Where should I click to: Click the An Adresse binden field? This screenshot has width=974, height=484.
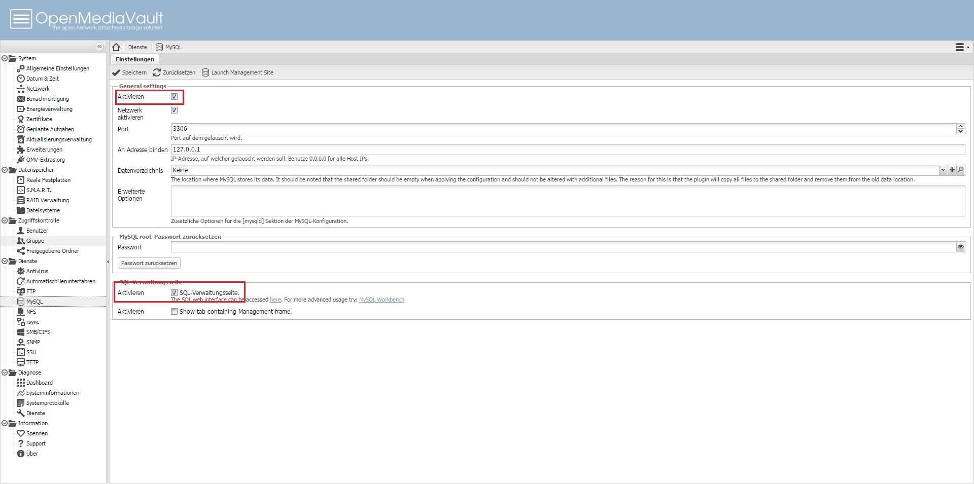(x=568, y=150)
